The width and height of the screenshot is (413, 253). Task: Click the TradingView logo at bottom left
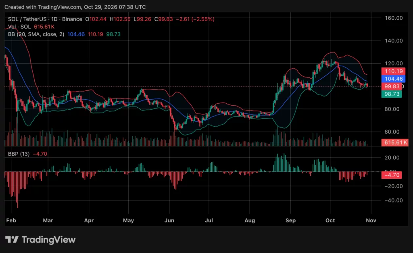pos(40,240)
